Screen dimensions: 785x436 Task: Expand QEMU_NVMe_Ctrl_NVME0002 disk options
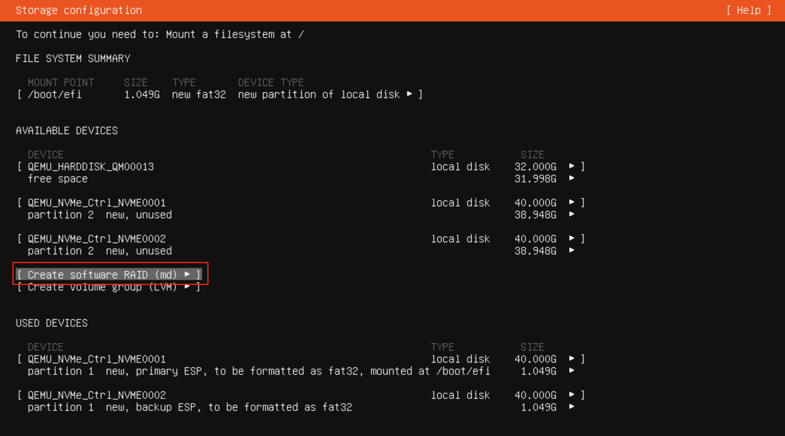tap(572, 239)
